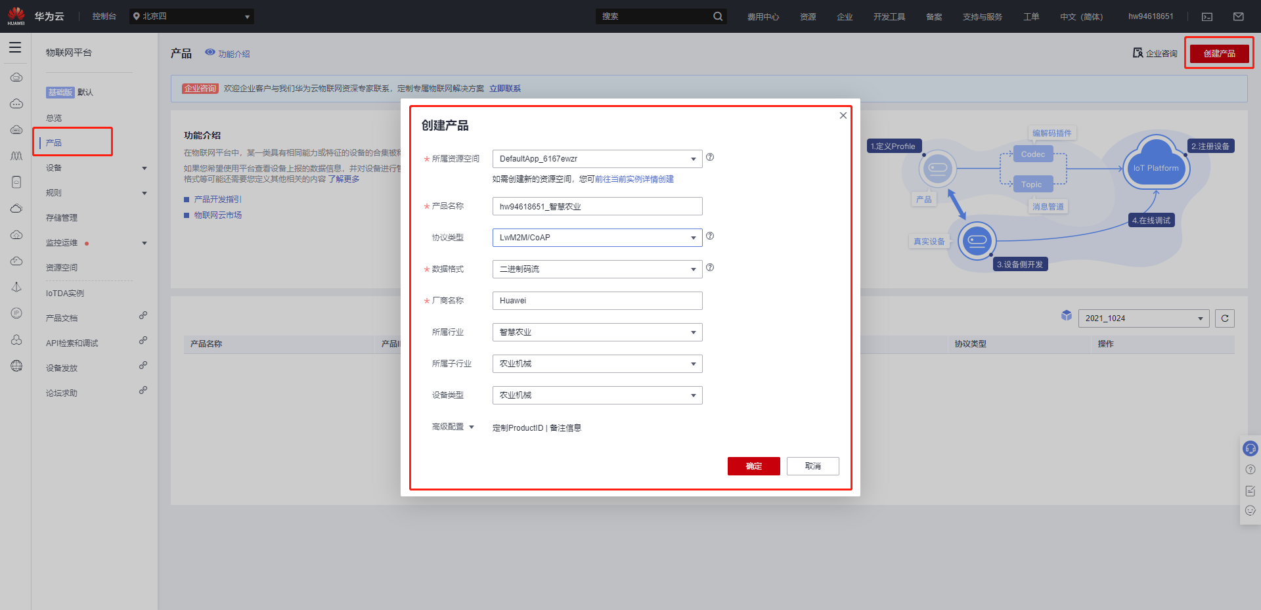
Task: Open help for 协议类型 field
Action: pyautogui.click(x=710, y=236)
